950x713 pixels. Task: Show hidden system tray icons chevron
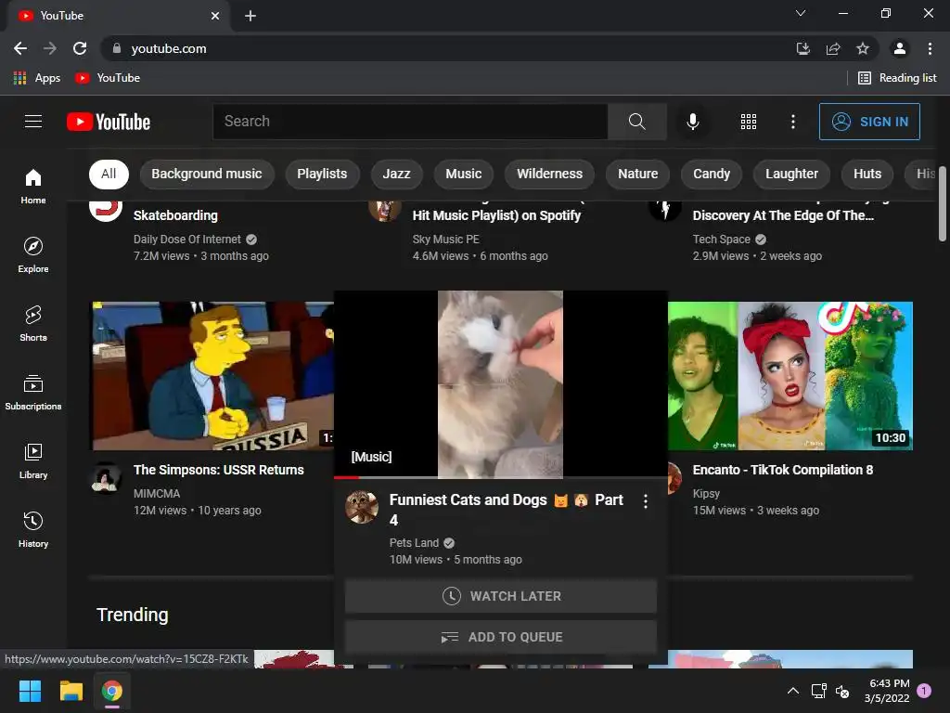[x=792, y=691]
